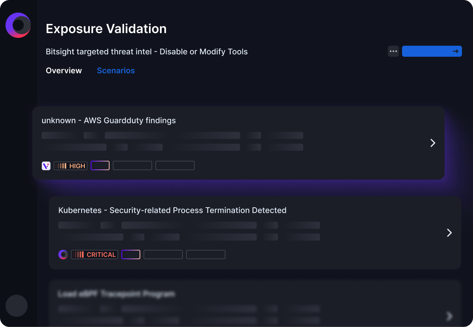Click the blue arrow action button

[x=432, y=51]
